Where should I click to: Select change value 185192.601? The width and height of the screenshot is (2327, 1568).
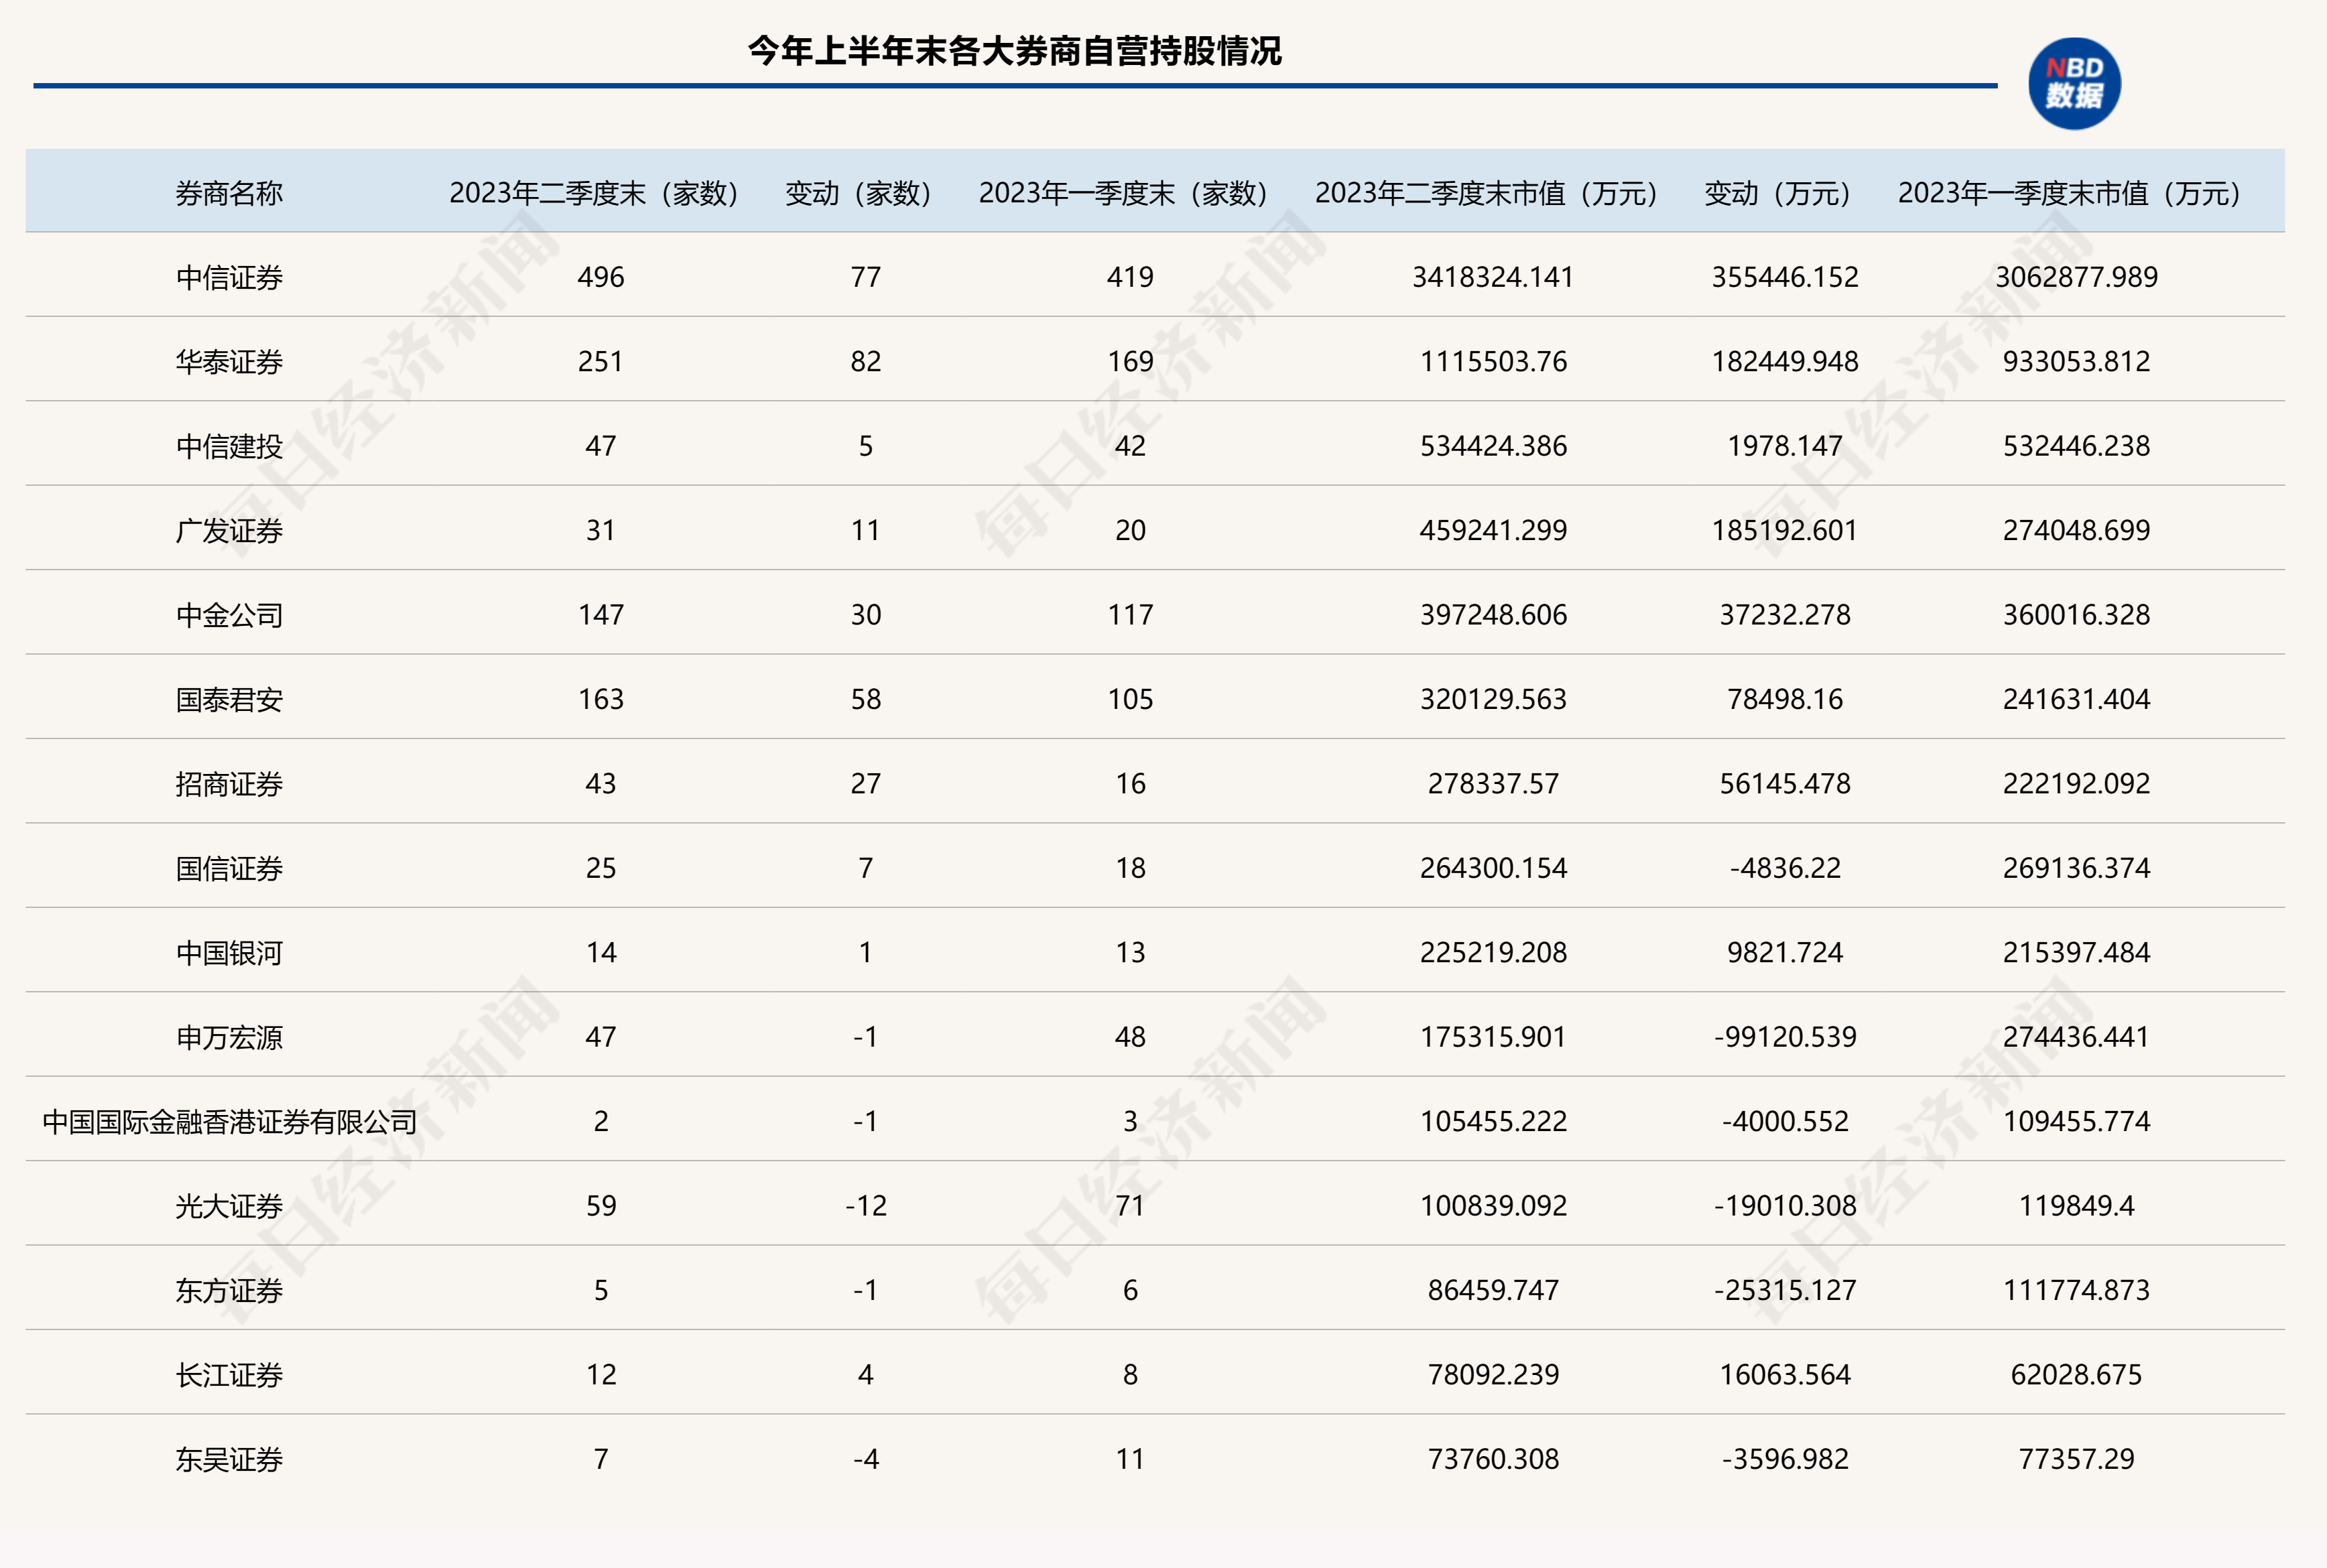[1784, 531]
